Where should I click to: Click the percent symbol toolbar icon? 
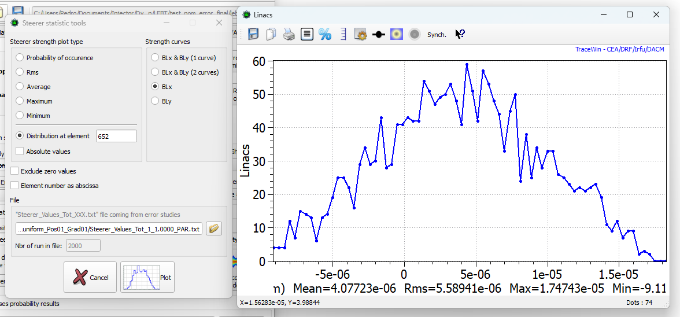[325, 35]
